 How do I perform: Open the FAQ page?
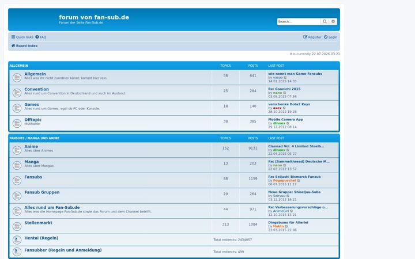pos(41,37)
